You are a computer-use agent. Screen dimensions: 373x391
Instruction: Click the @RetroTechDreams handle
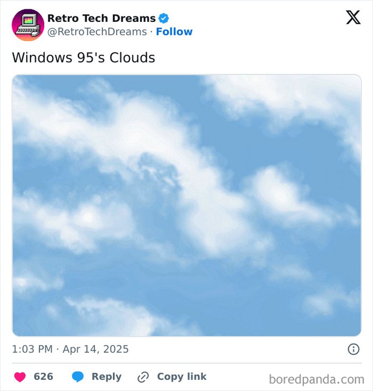(97, 32)
